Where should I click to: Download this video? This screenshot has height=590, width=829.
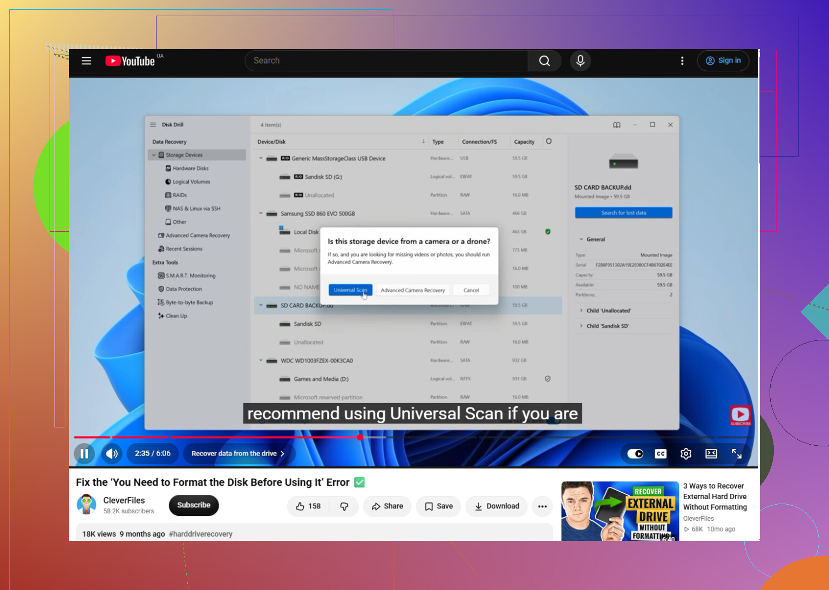point(497,506)
